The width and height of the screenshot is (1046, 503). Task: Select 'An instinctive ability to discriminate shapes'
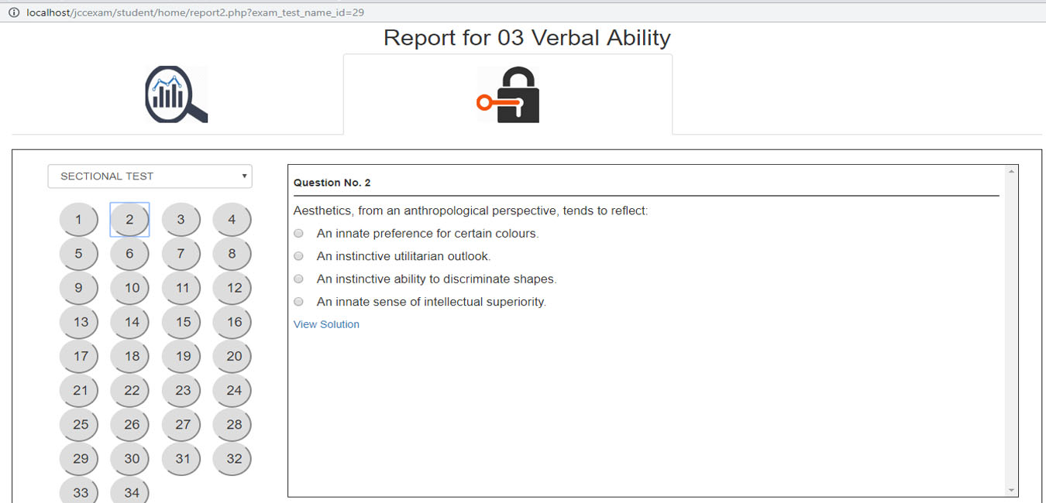pyautogui.click(x=299, y=279)
